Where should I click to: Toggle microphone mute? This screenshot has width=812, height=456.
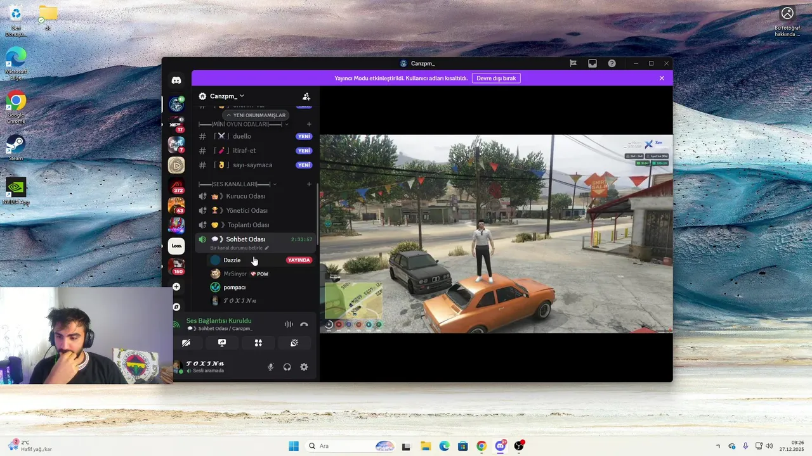pos(270,367)
